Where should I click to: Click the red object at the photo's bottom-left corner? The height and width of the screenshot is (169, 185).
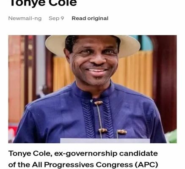(12, 132)
